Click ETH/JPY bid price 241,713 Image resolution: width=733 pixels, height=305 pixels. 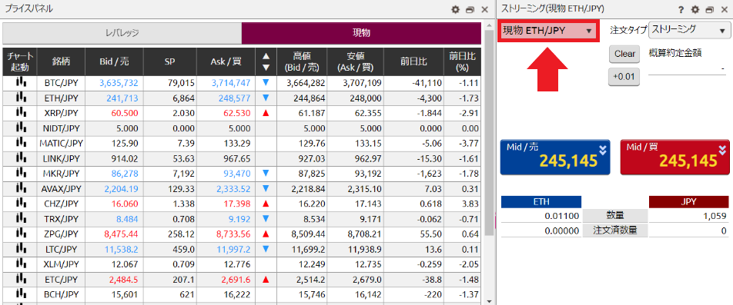click(x=122, y=98)
